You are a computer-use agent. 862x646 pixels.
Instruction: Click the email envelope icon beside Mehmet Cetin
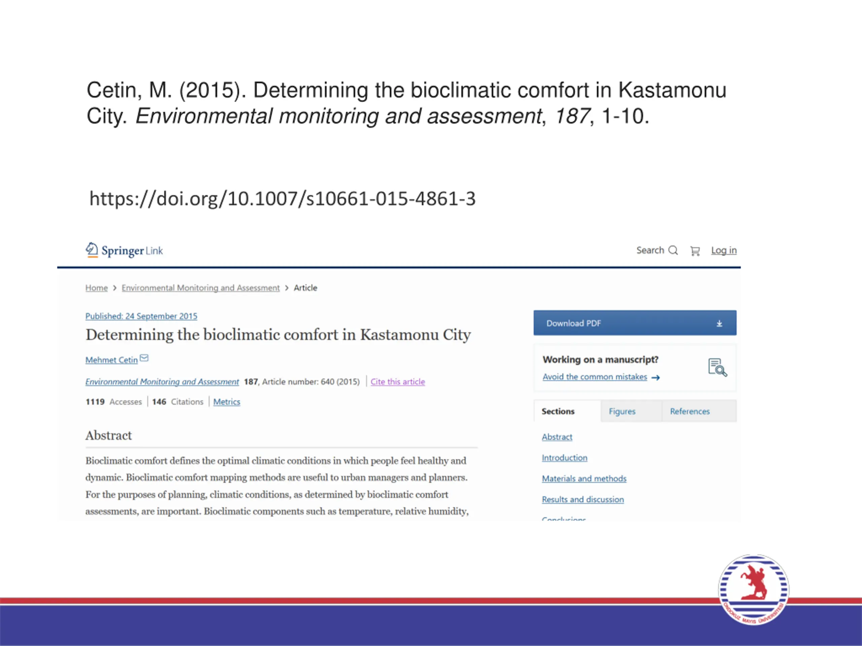(144, 358)
